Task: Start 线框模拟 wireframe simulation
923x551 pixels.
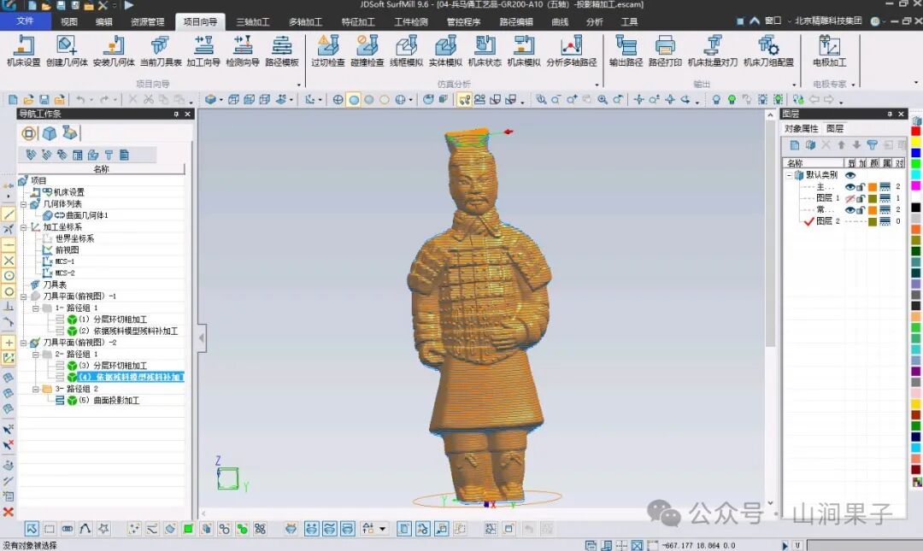Action: pyautogui.click(x=406, y=50)
